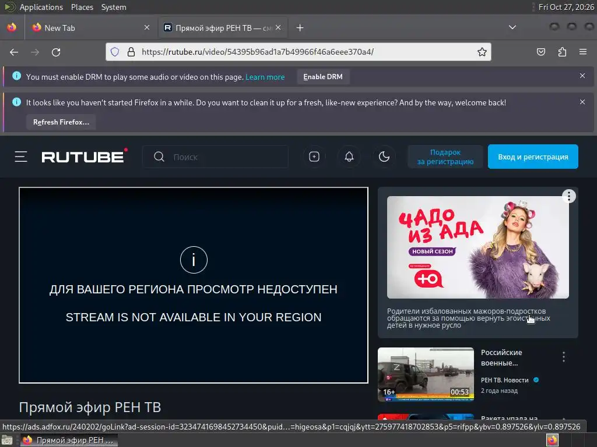Click the Refresh Firefox… button
Image resolution: width=597 pixels, height=447 pixels.
pyautogui.click(x=61, y=122)
